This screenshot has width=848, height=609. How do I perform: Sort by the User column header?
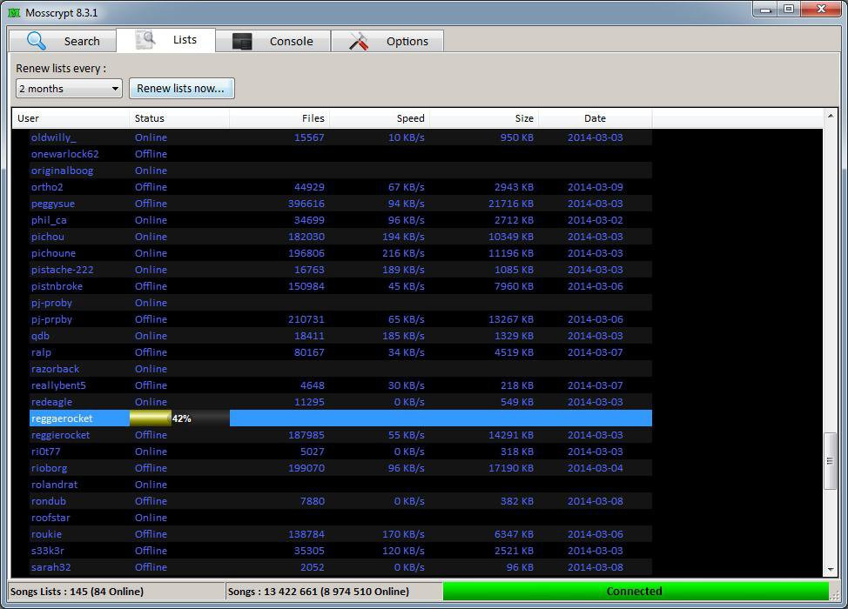click(71, 118)
